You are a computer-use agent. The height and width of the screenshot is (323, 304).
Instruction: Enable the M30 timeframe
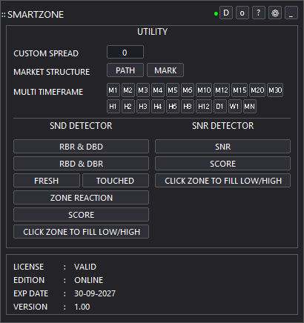click(x=275, y=90)
